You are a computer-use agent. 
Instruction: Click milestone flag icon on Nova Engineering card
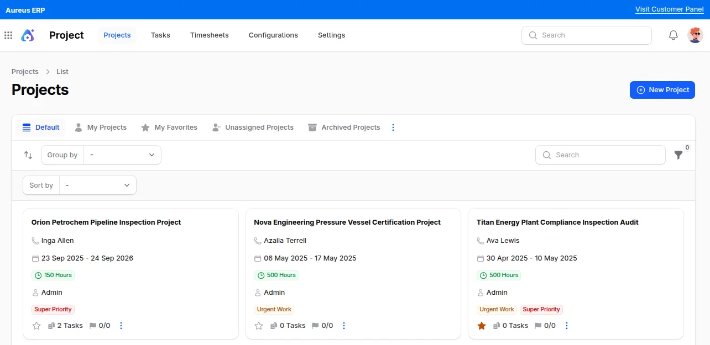[x=315, y=326]
